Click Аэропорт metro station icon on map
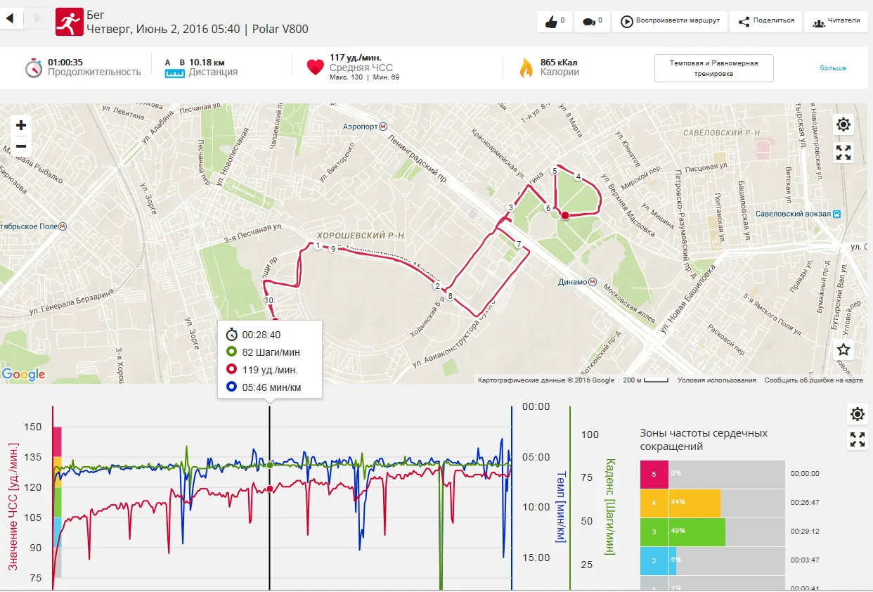Image resolution: width=873 pixels, height=592 pixels. (382, 127)
